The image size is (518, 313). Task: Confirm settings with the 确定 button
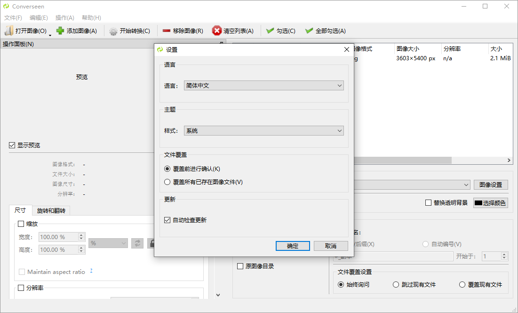[x=293, y=246]
